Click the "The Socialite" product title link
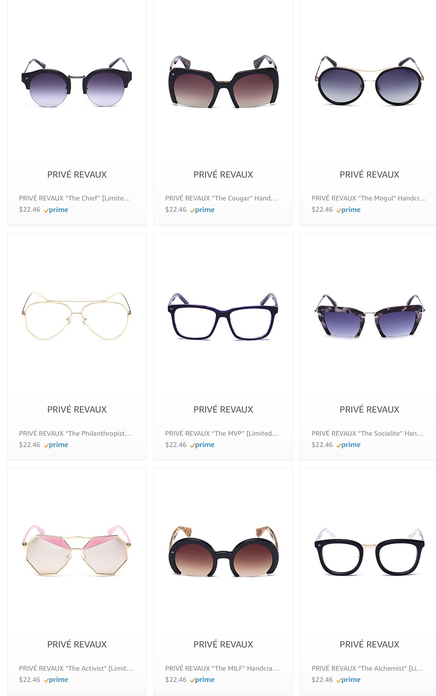 click(368, 433)
